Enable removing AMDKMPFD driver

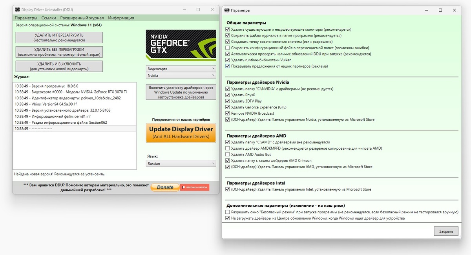(x=228, y=148)
